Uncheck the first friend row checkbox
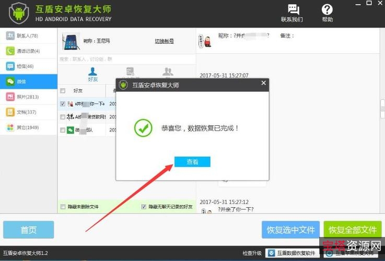Screen dimensions: 385x261 coord(63,104)
